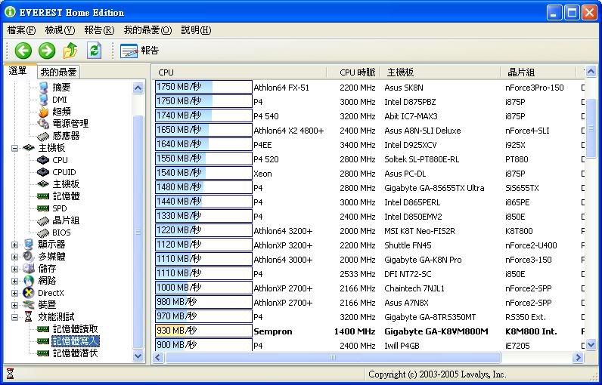Expand the 網路 tree node

tap(14, 281)
